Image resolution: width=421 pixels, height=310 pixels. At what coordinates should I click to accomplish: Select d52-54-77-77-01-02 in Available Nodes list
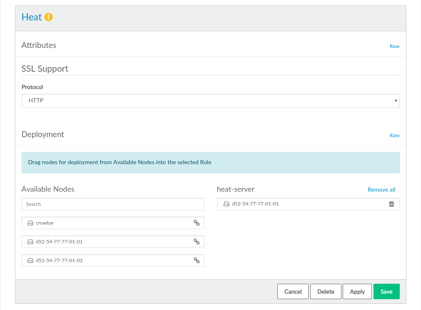point(104,260)
